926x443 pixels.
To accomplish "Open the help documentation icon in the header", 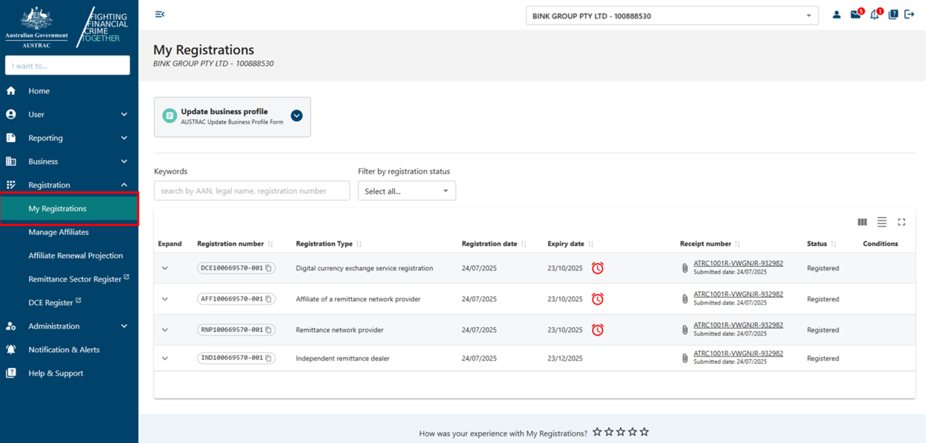I will (893, 14).
